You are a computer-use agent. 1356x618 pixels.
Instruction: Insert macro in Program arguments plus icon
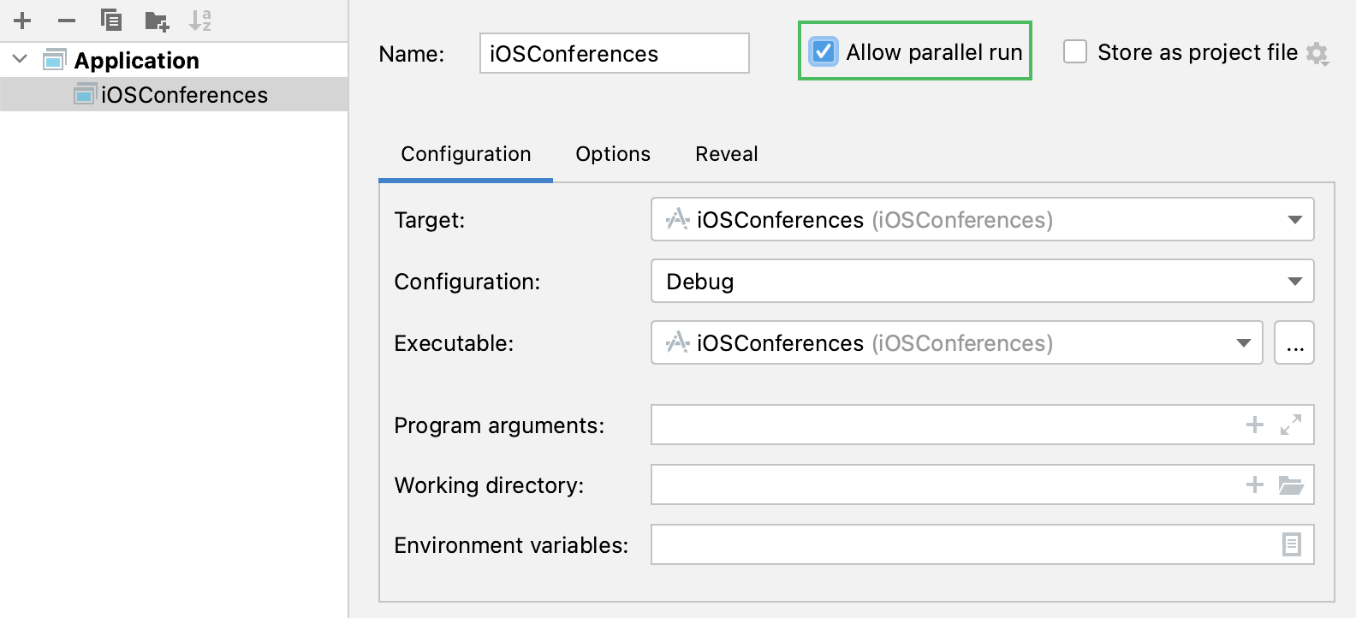point(1255,425)
